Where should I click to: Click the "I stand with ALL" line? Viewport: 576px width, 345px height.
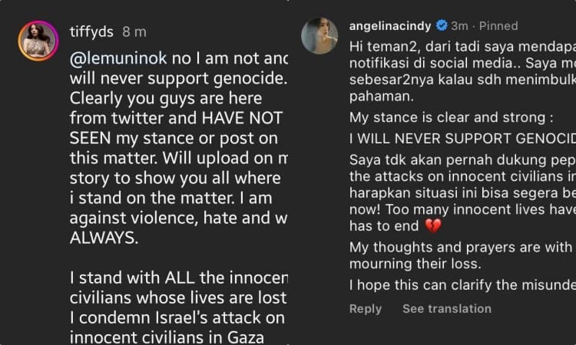tap(177, 276)
